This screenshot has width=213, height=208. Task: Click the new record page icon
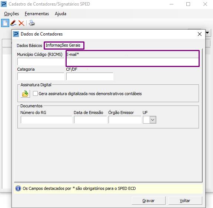point(5,23)
